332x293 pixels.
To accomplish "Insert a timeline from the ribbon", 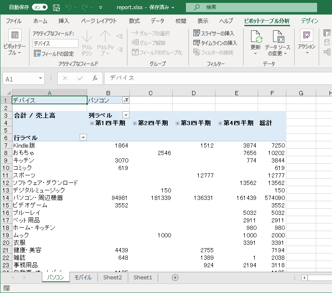I will pos(215,43).
